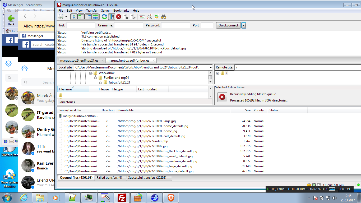Open the Quickconnect history dropdown
The image size is (361, 203).
click(x=244, y=25)
